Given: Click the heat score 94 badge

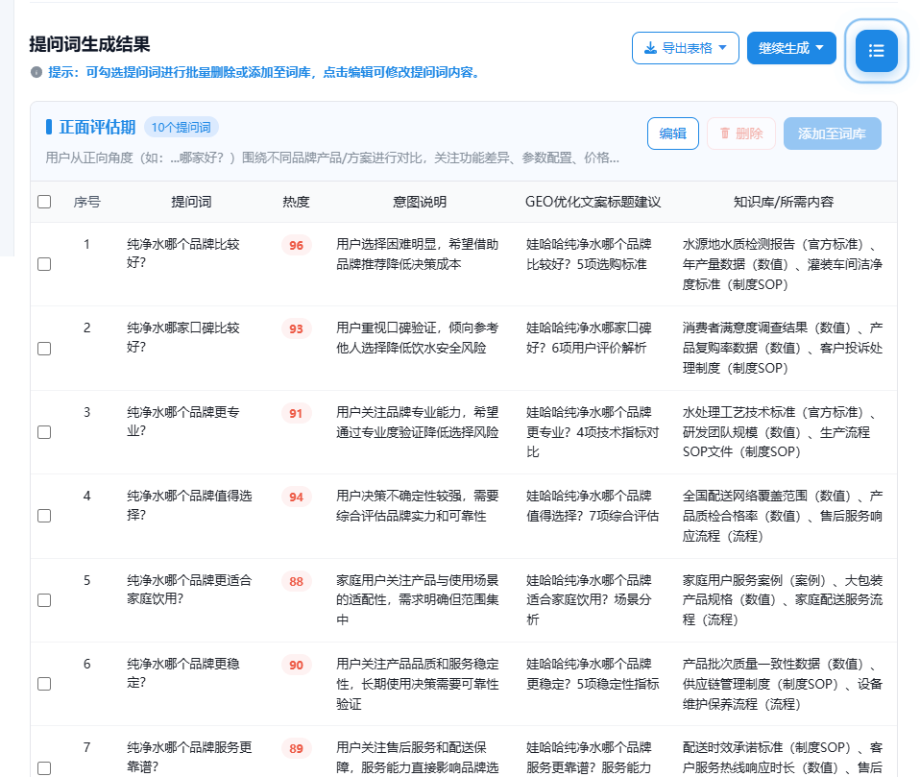Looking at the screenshot, I should [296, 498].
